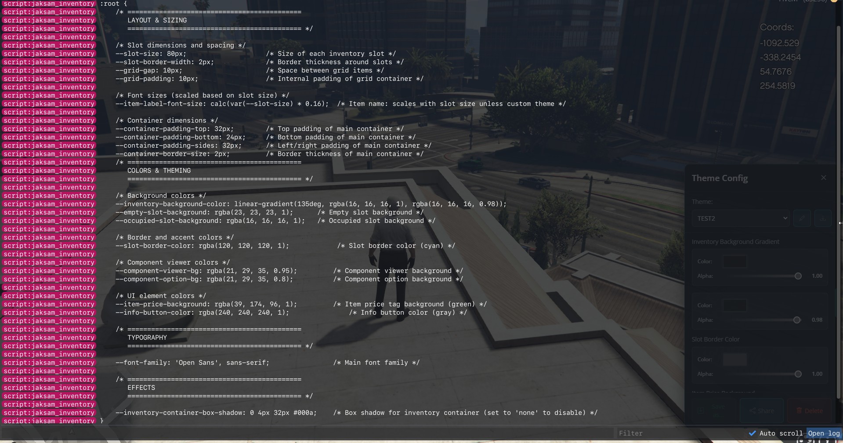Open second Inventory Background Gradient color swatch
The image size is (843, 443).
click(x=734, y=305)
